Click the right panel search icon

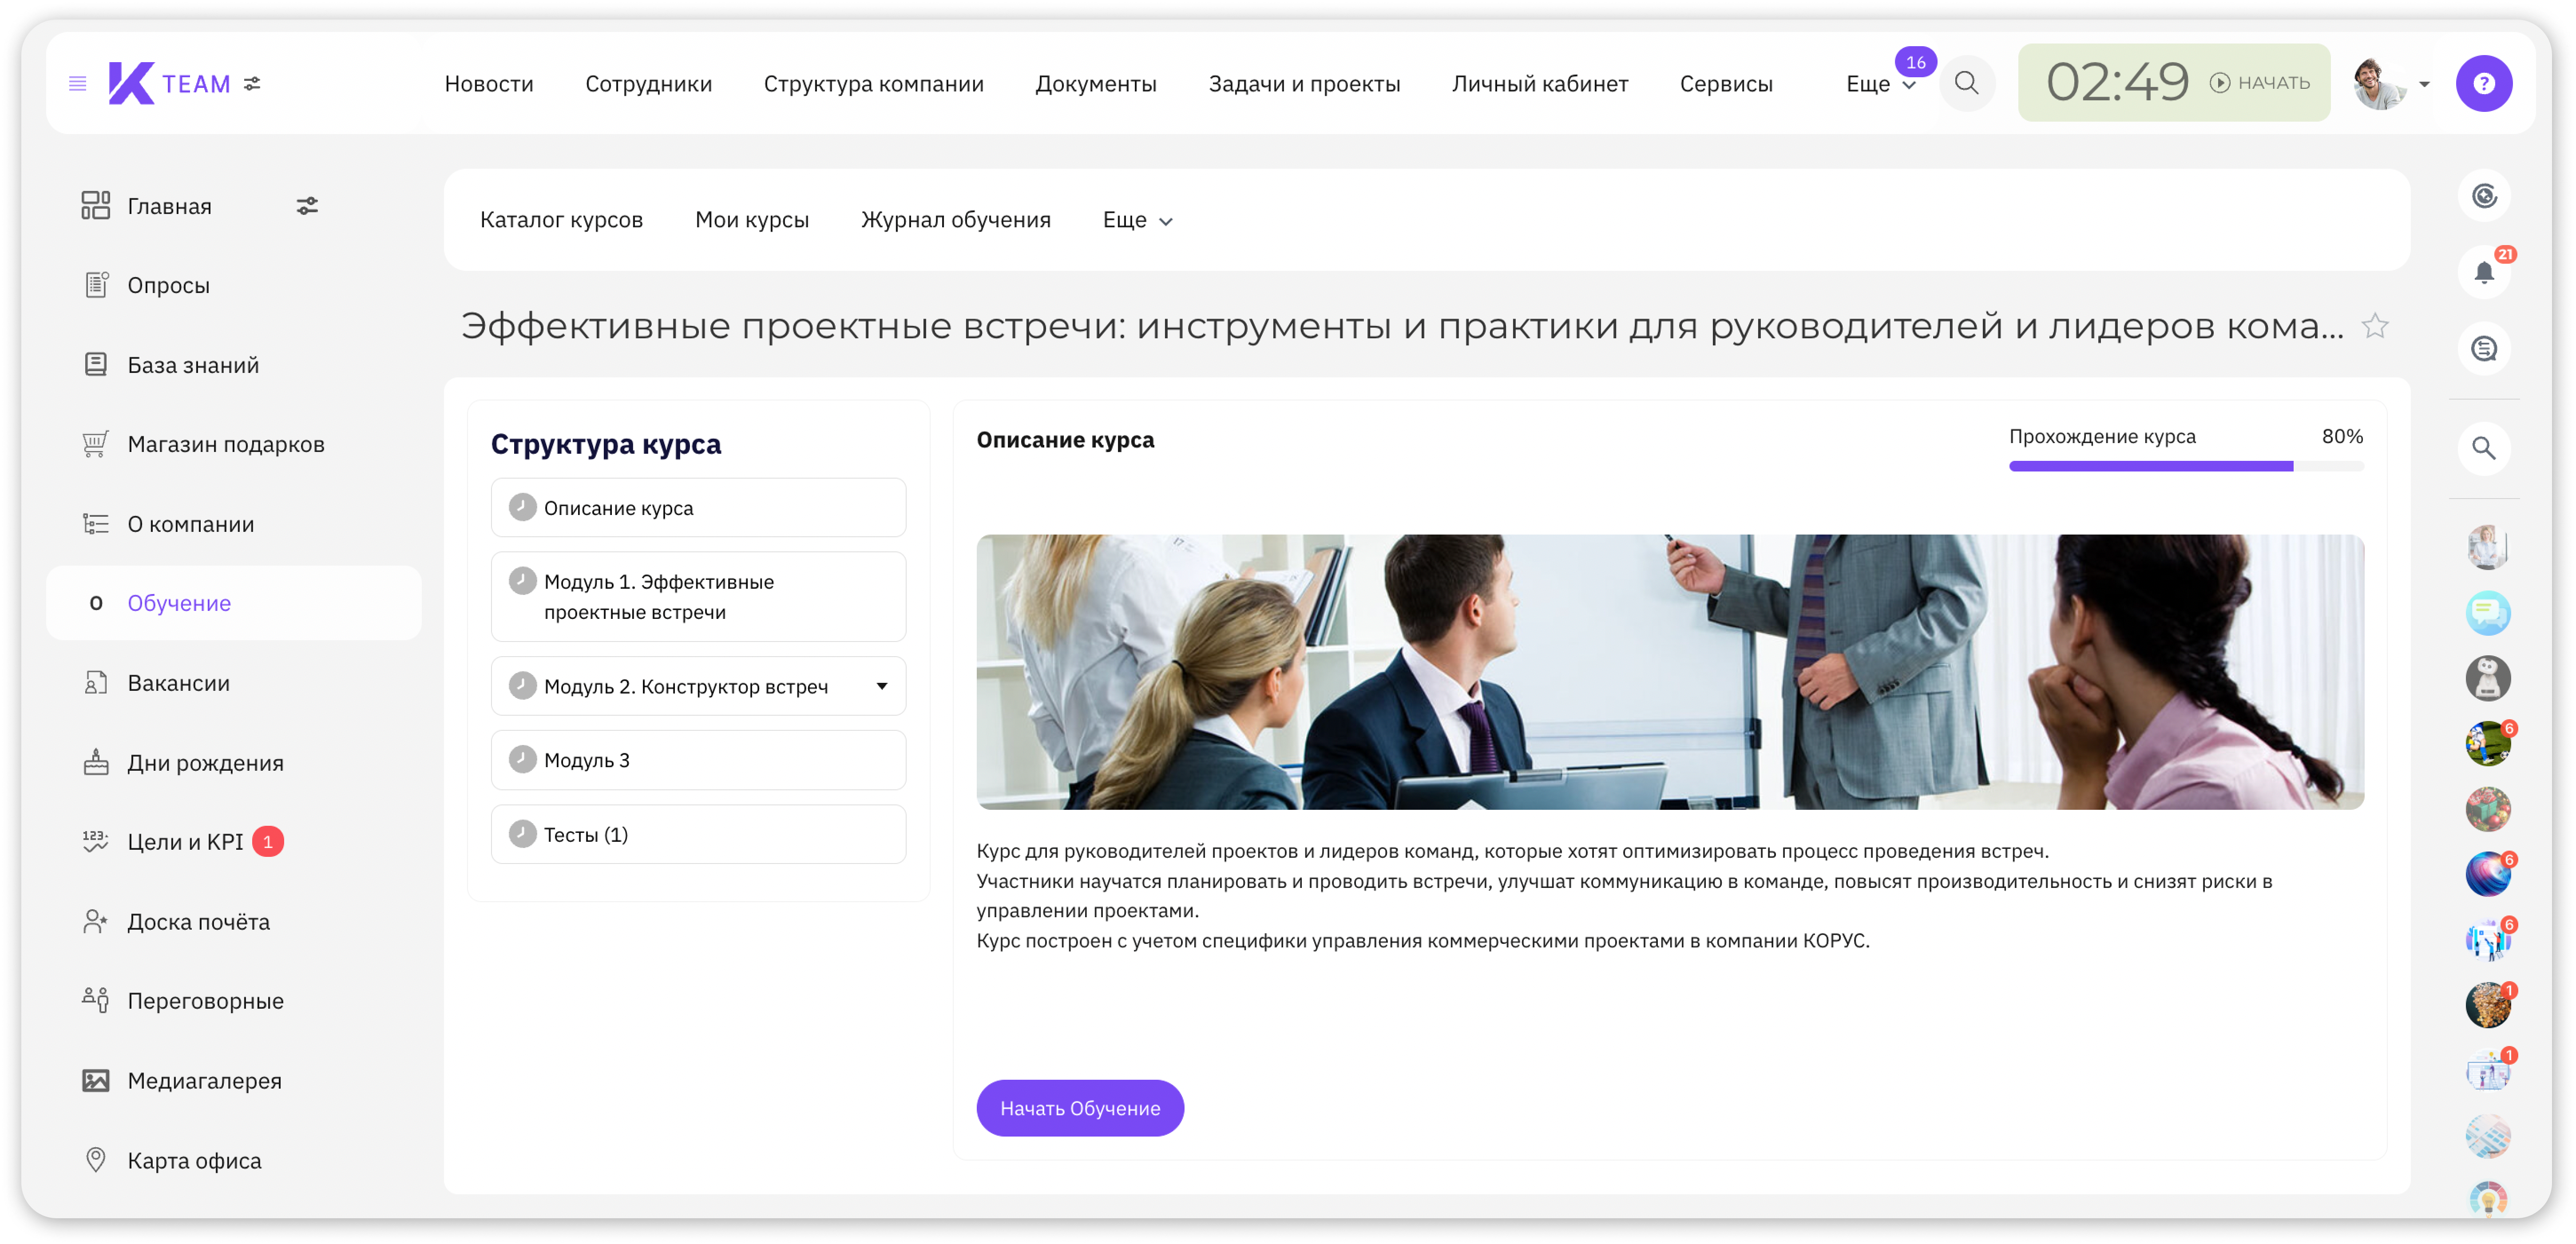(2484, 448)
